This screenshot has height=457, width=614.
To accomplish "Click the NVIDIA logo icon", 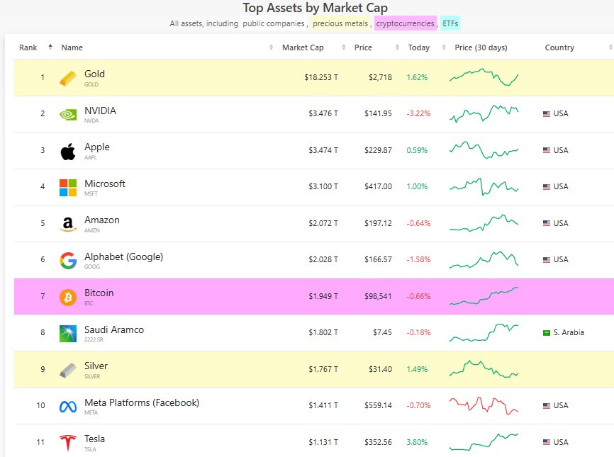I will [x=68, y=114].
